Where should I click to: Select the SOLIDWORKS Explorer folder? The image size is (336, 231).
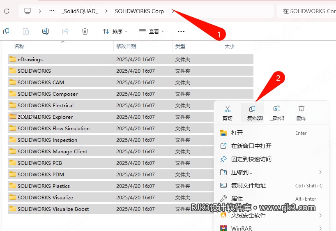point(111,117)
